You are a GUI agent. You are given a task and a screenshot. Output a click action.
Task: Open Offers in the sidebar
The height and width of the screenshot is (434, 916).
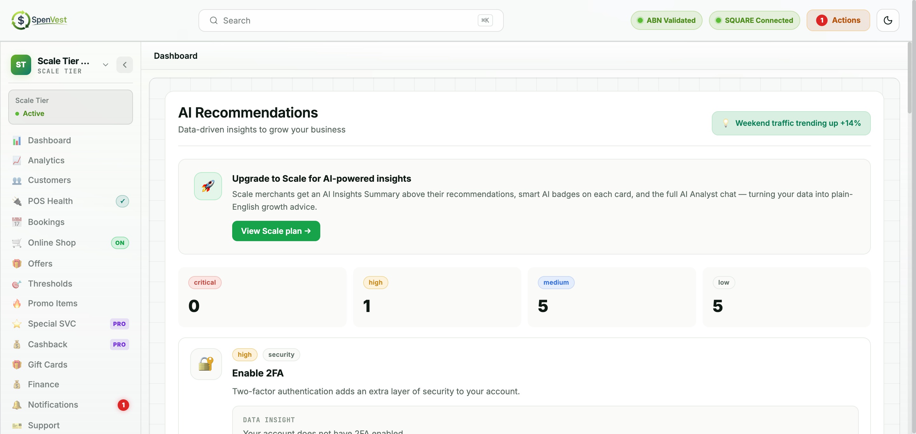click(70, 263)
